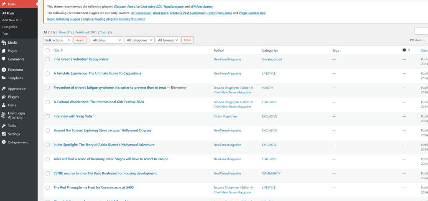Check the box for Interview with Virag Vida
Screen dimensions: 428x201
click(47, 116)
